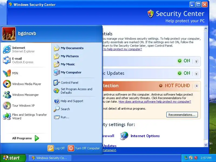Click Security Center shield icon in header
Image resolution: width=216 pixels, height=162 pixels.
tap(151, 14)
